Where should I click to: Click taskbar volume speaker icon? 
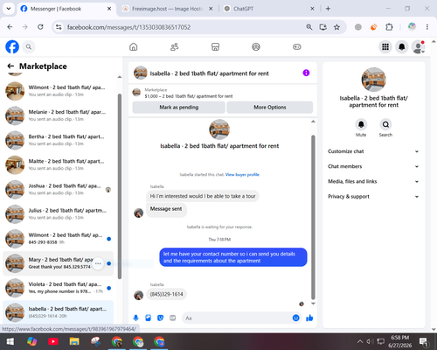[x=370, y=341]
